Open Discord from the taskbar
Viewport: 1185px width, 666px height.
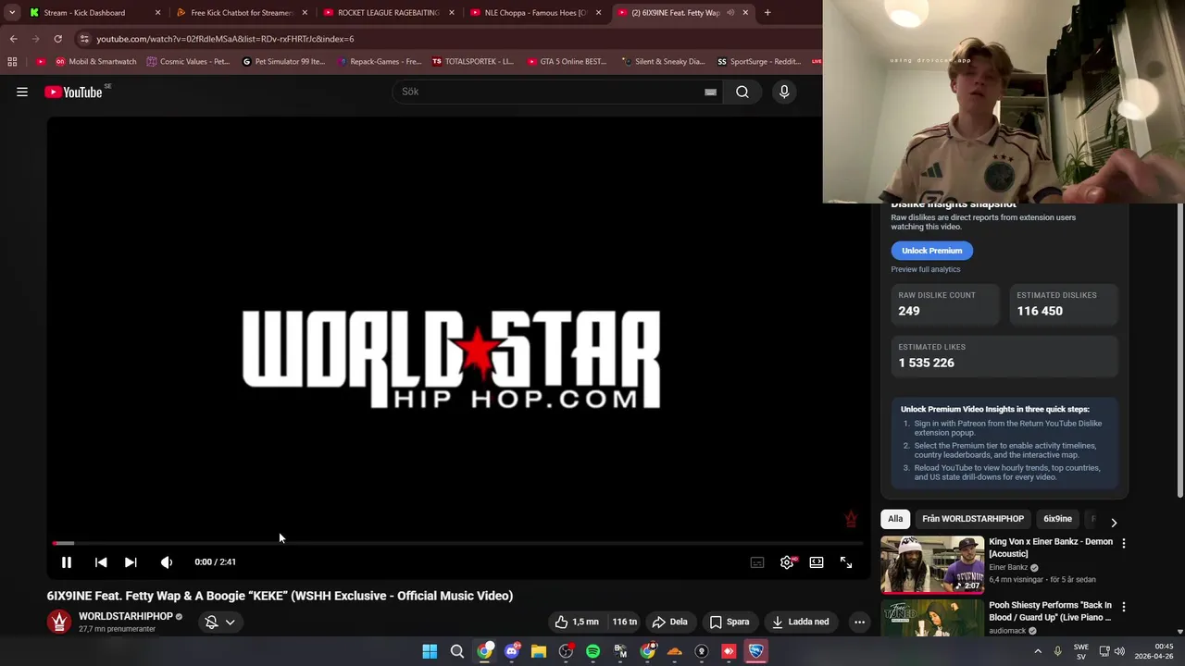click(512, 651)
